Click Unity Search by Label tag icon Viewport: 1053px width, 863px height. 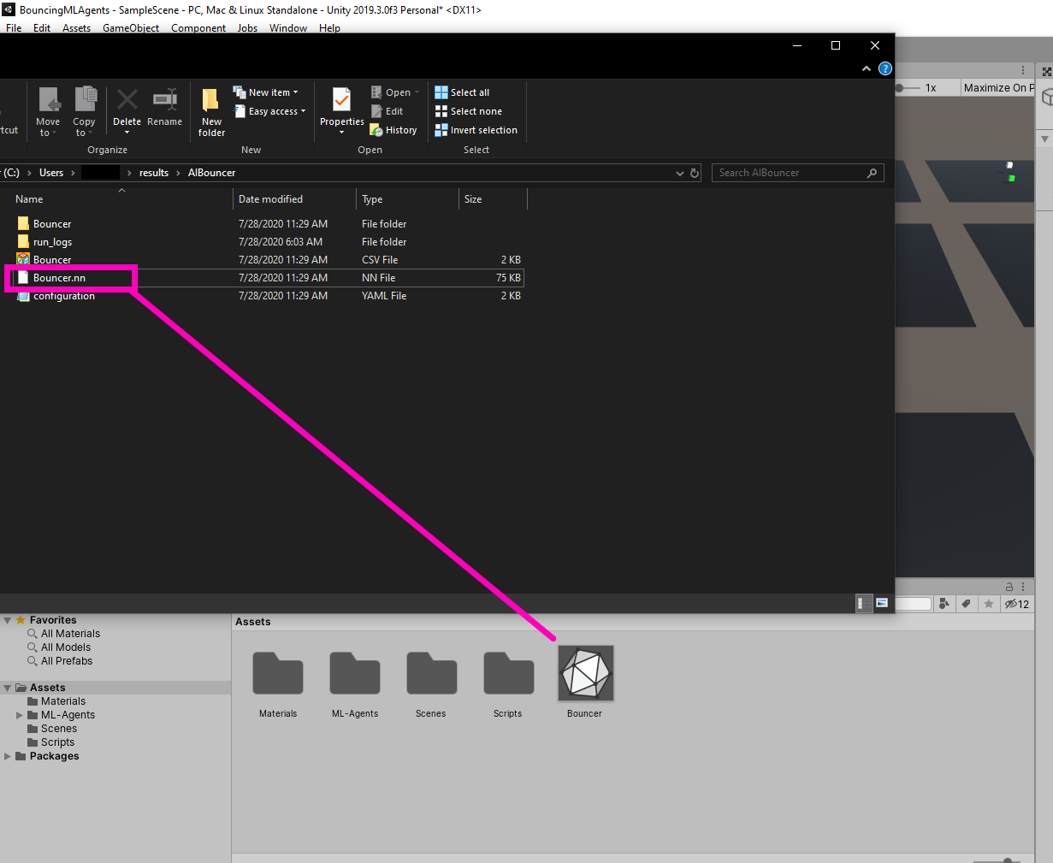966,604
